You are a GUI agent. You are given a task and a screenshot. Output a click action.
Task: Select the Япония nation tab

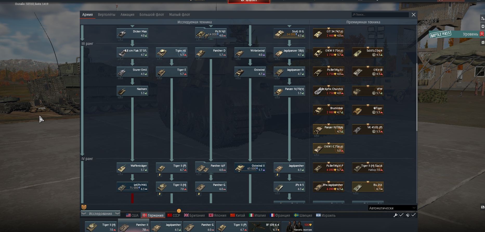(x=218, y=215)
